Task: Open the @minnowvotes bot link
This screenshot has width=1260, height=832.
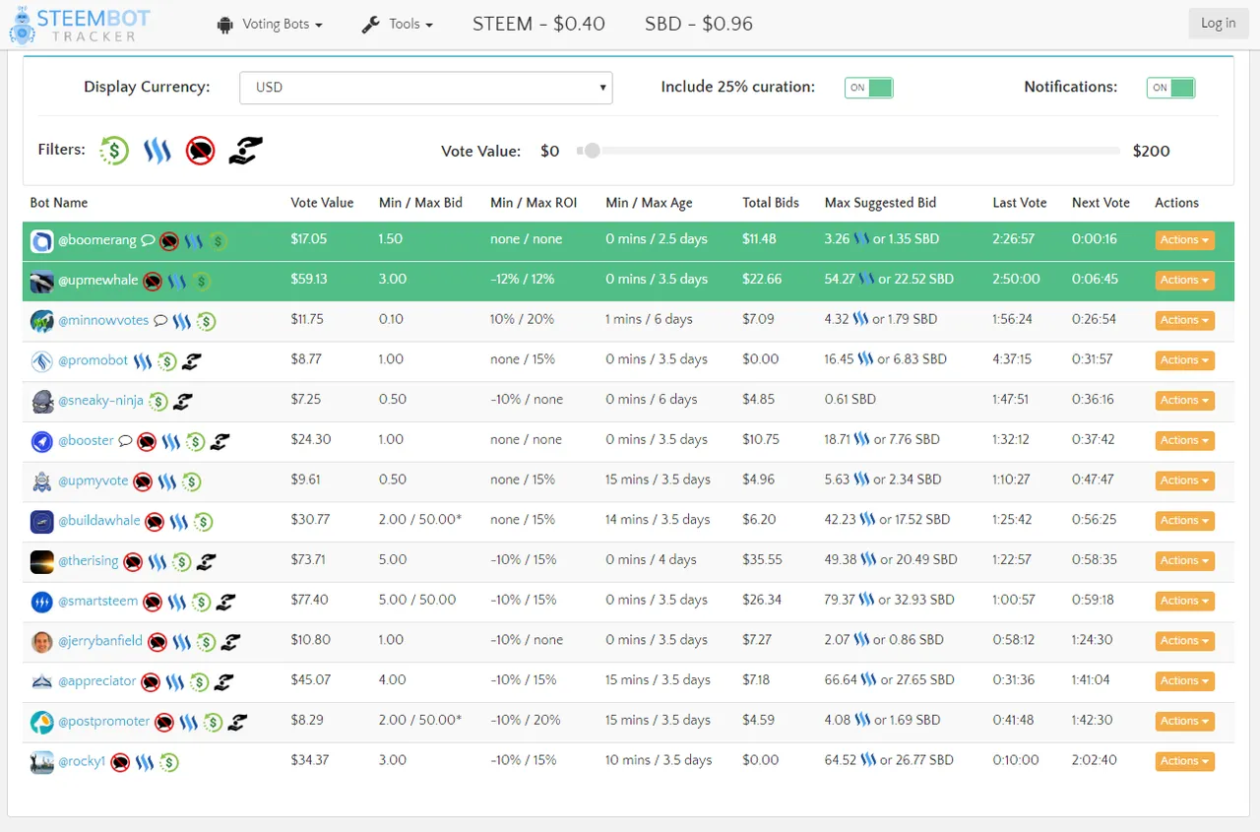Action: (103, 320)
